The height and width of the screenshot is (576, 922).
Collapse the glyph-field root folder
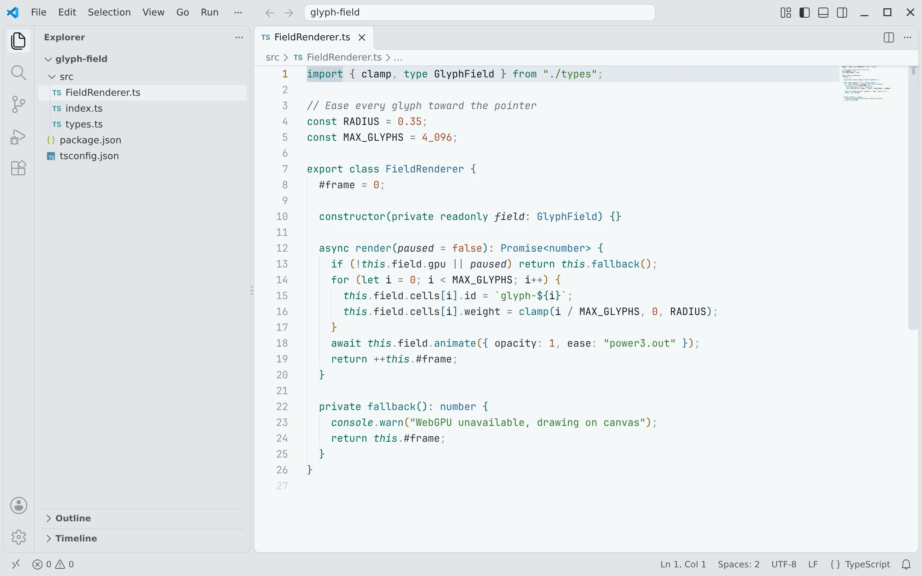click(x=48, y=59)
